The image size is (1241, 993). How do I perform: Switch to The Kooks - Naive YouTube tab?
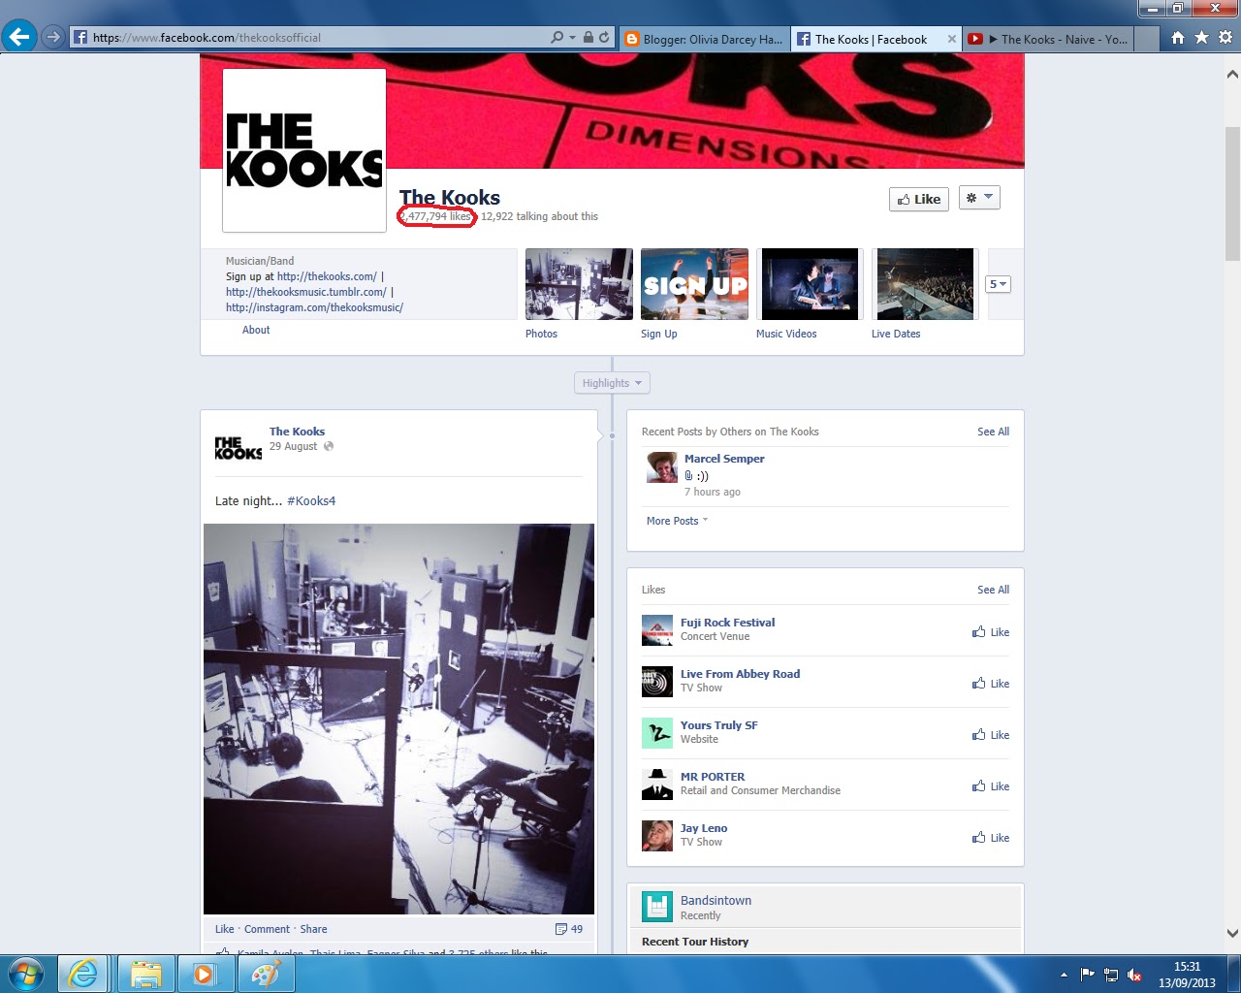pyautogui.click(x=1048, y=40)
